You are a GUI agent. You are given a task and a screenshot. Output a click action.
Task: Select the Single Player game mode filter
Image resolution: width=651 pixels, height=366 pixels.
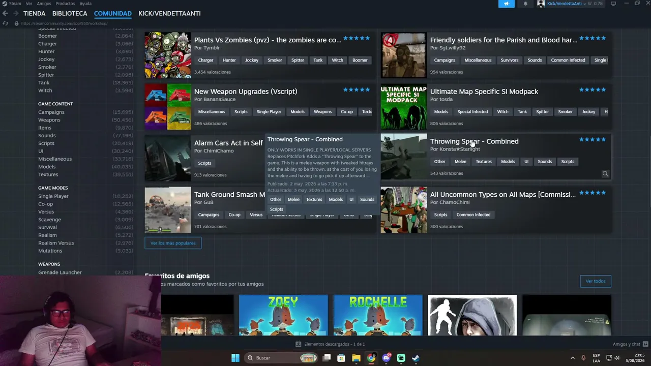pyautogui.click(x=53, y=196)
